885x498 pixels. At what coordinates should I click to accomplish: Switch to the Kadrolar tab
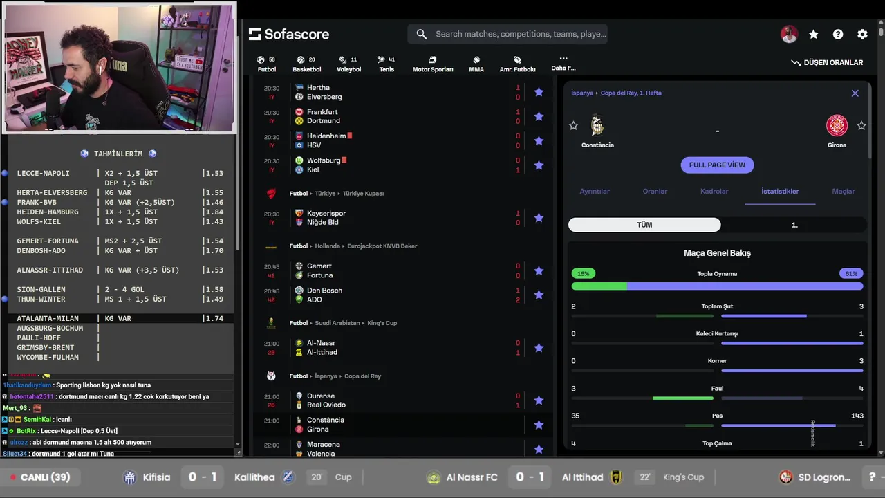[714, 192]
